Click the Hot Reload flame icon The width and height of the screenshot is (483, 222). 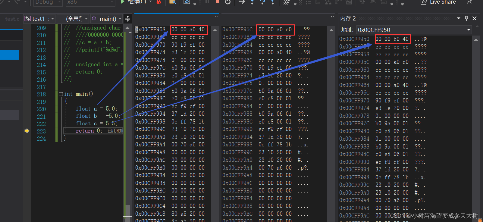tap(158, 2)
